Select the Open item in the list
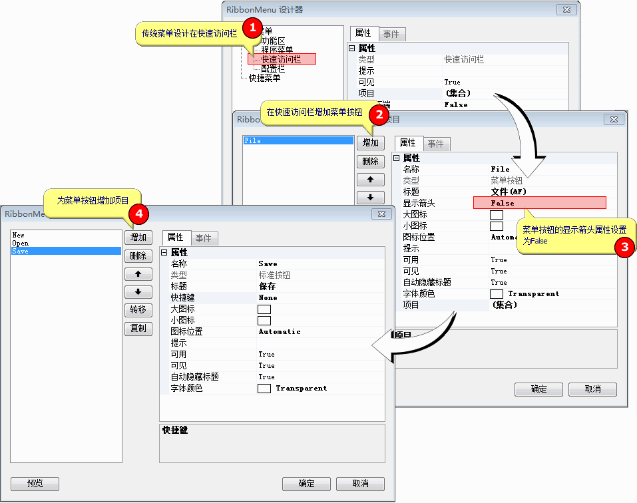 [x=21, y=244]
